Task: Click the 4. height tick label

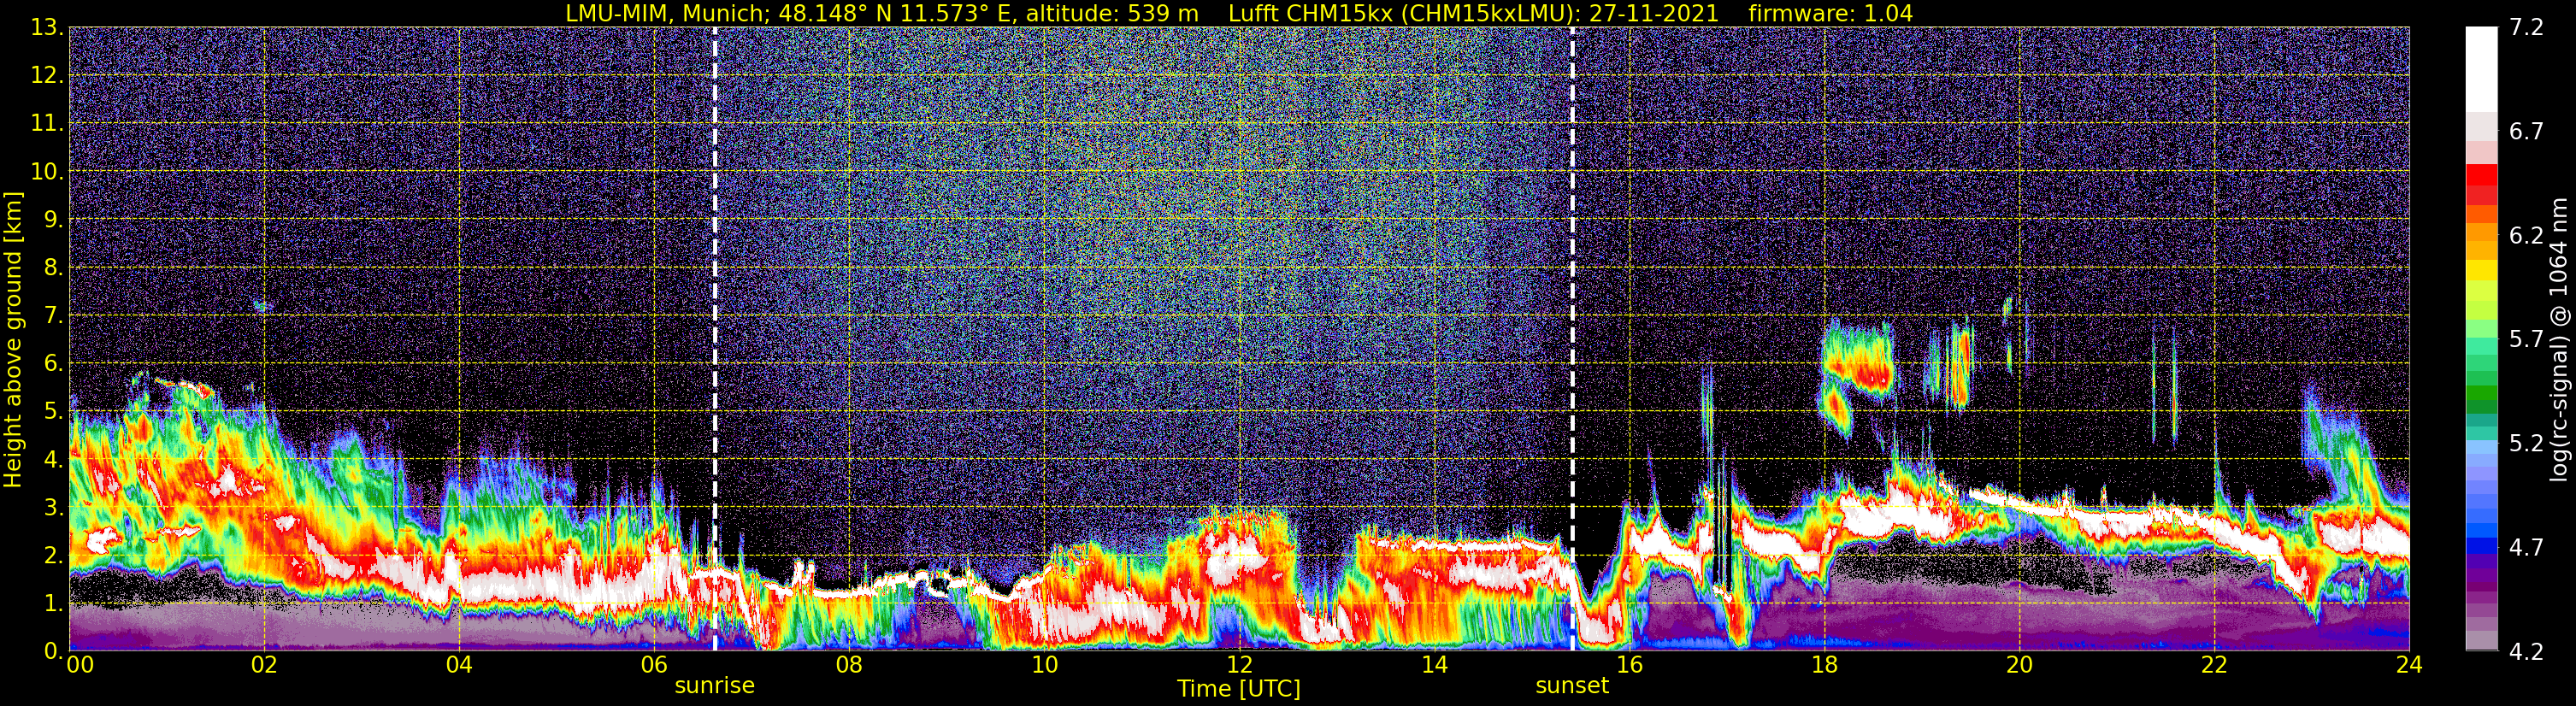Action: (54, 460)
